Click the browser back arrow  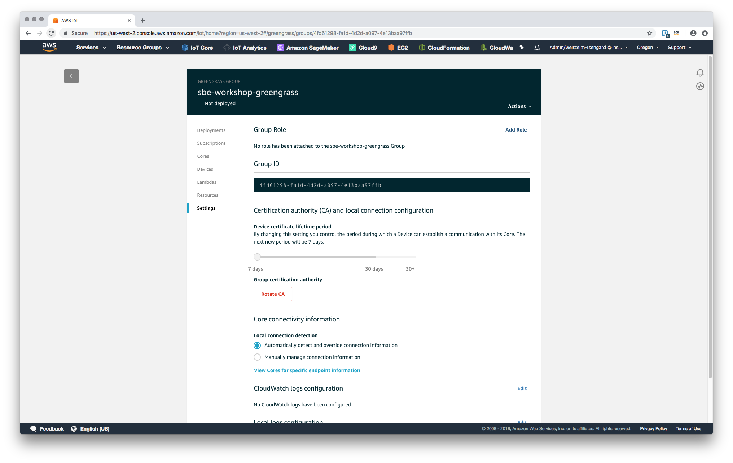point(28,33)
